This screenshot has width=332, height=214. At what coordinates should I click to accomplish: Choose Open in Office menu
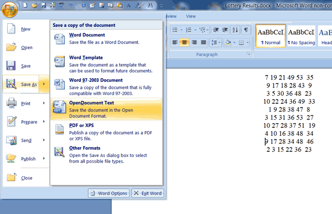click(x=26, y=47)
